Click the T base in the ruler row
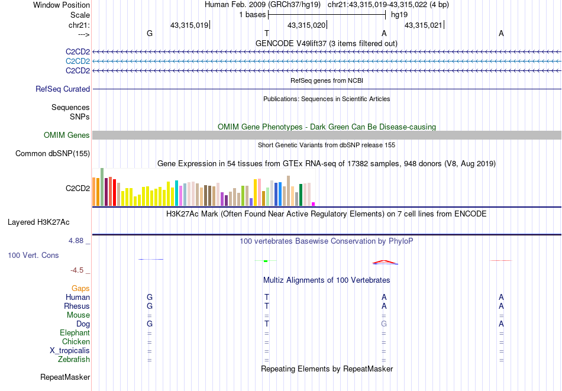 click(267, 33)
